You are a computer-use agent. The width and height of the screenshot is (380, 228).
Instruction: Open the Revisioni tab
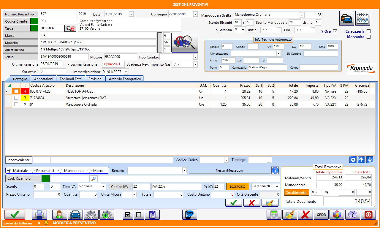coord(95,79)
